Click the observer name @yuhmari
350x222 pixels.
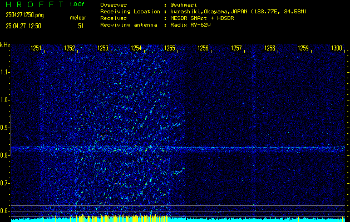tap(184, 4)
